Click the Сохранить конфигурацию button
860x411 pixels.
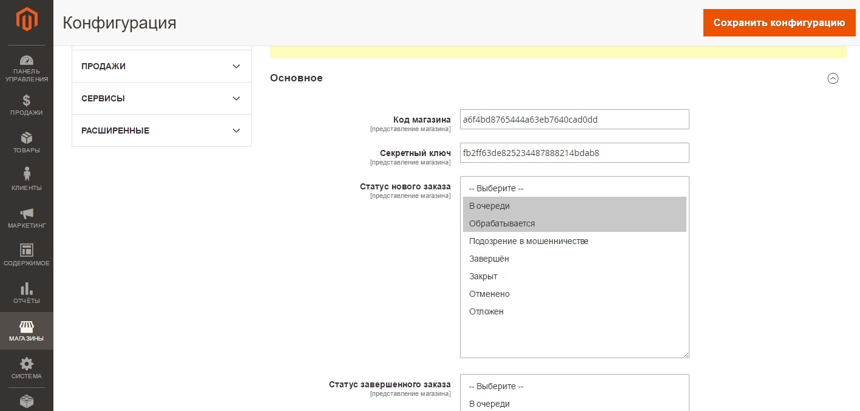click(779, 23)
